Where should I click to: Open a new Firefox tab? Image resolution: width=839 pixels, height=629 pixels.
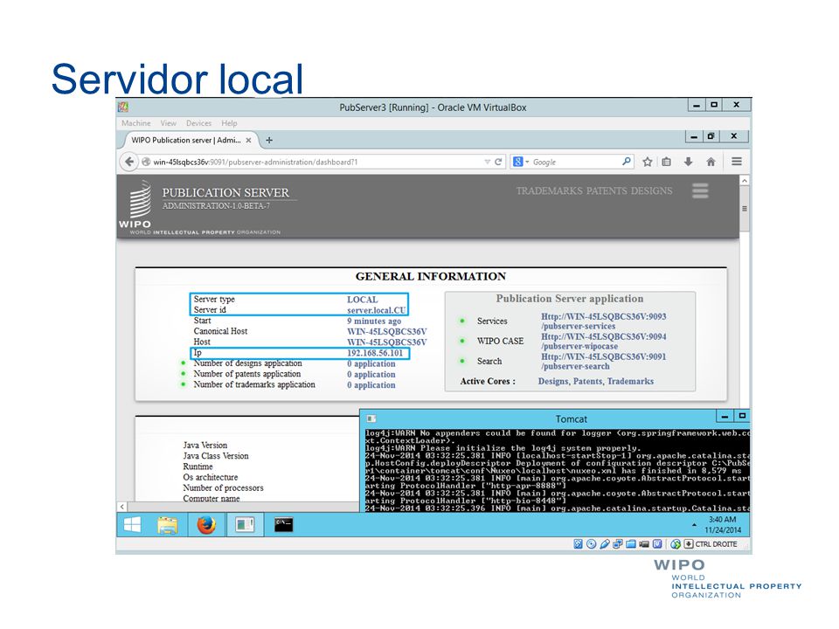[269, 140]
